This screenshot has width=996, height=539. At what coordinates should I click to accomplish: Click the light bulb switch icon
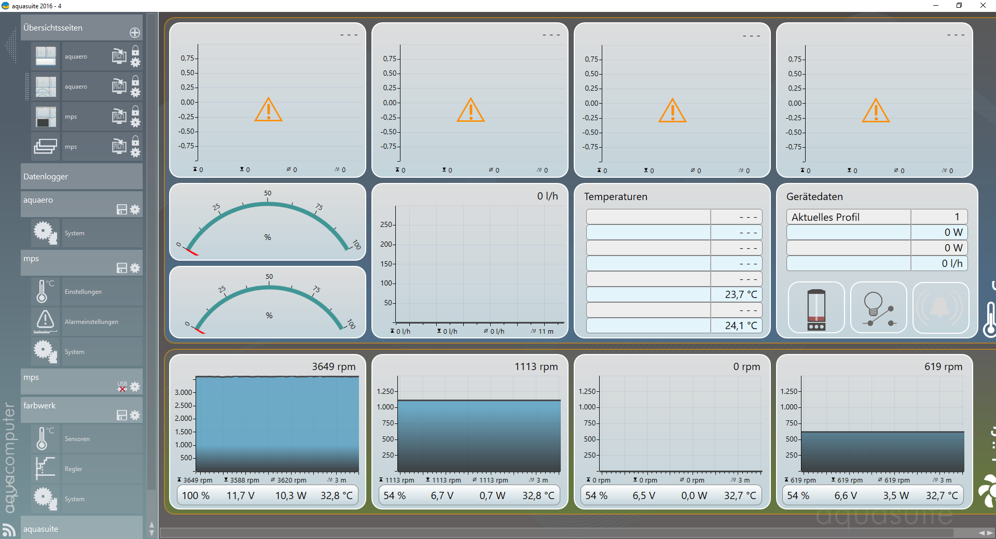[878, 308]
